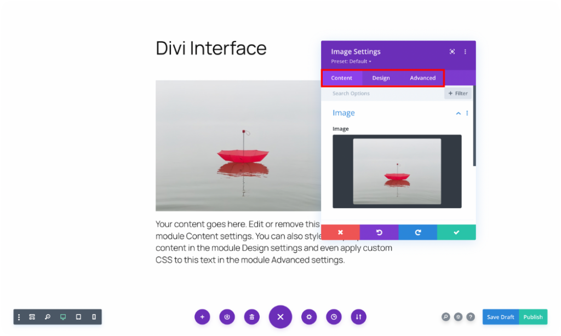This screenshot has width=561, height=336.
Task: Open the Image Settings three-dot menu
Action: 465,51
